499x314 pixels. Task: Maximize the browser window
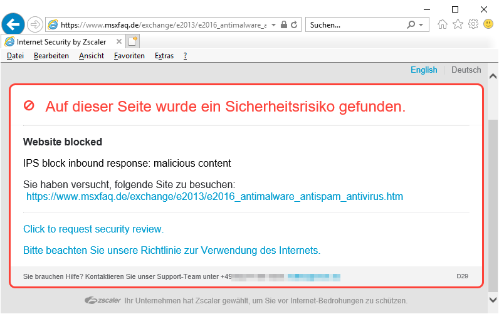click(x=455, y=9)
